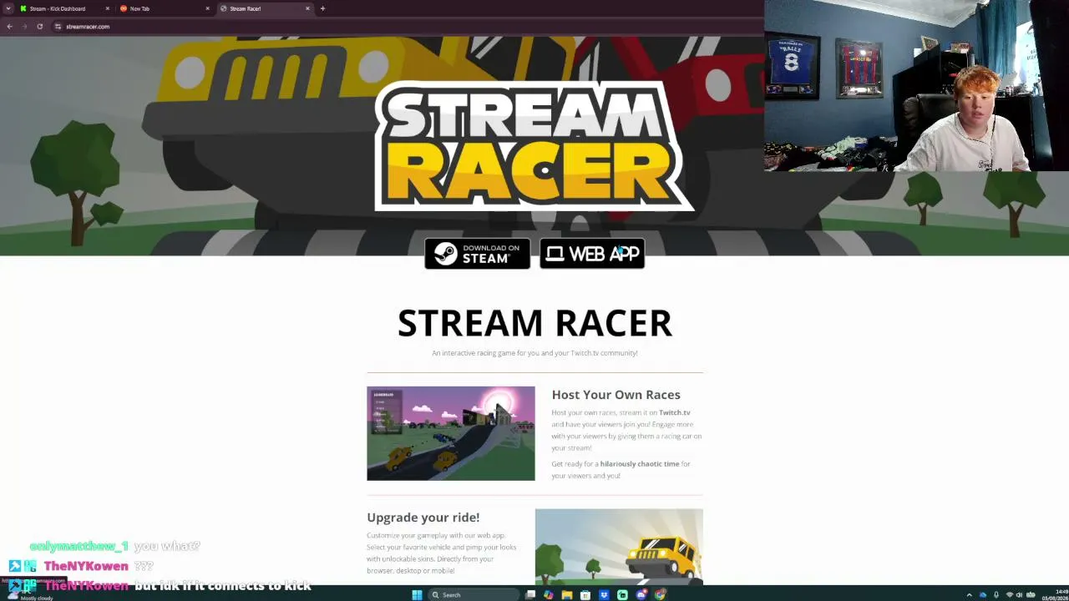Click the taskbar Search box
This screenshot has height=601, width=1069.
(x=473, y=594)
